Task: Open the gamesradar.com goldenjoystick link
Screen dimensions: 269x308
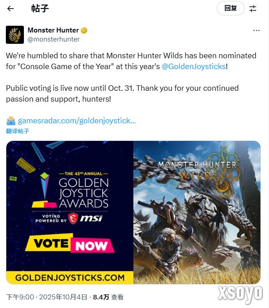Action: pos(77,121)
